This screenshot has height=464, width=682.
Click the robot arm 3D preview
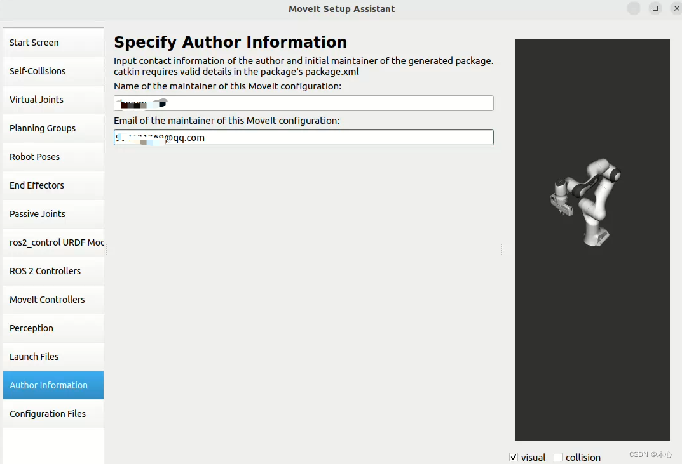pyautogui.click(x=592, y=239)
